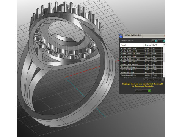Click the green Calculate arrow icon
Image resolution: width=182 pixels, height=137 pixels.
click(149, 91)
